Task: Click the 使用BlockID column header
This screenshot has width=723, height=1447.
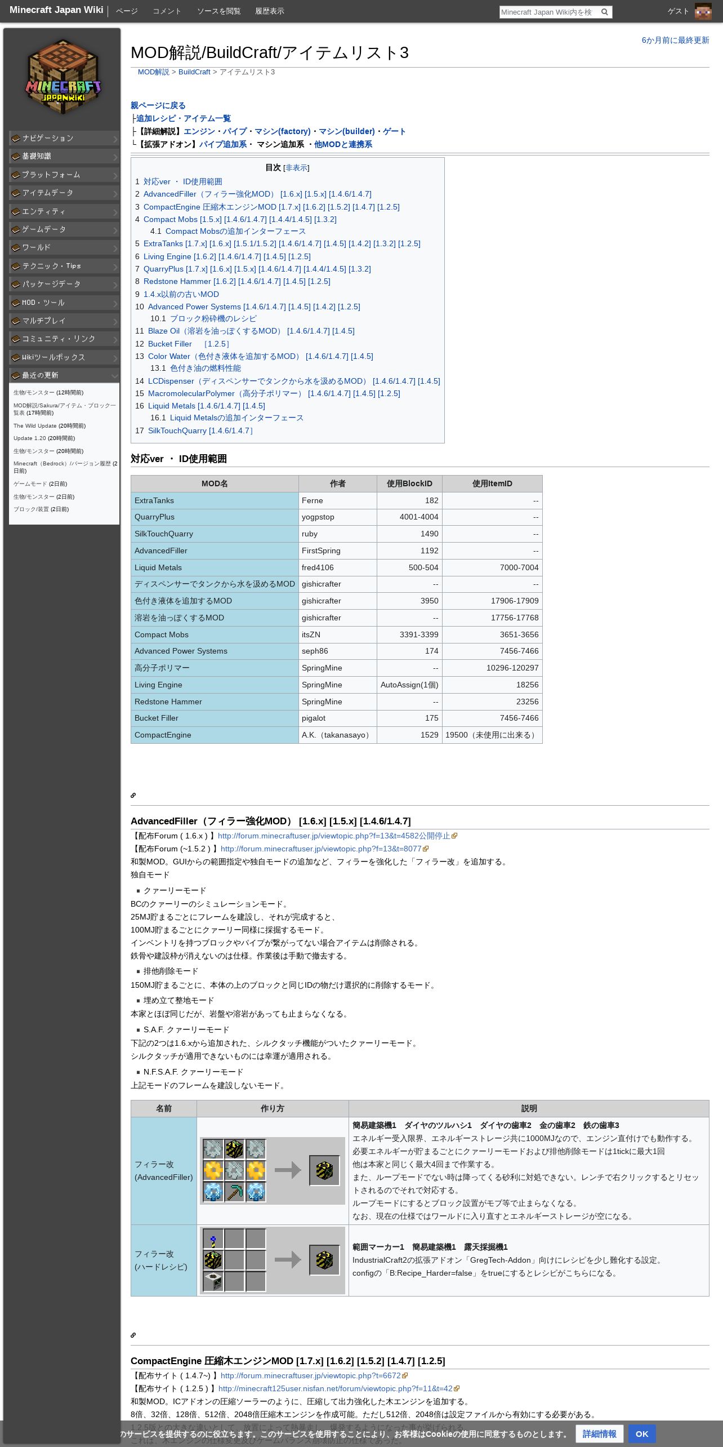Action: (409, 483)
